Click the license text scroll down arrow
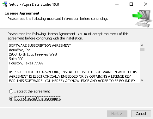Screen dimensions: 153x119 tap(142, 80)
